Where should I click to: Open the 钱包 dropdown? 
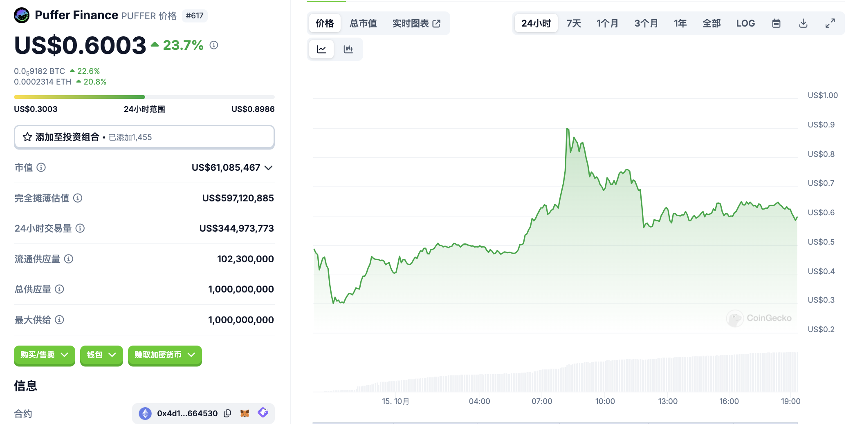101,355
